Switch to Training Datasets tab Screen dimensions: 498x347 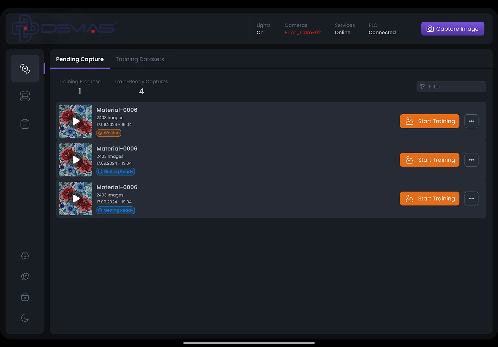pos(140,59)
